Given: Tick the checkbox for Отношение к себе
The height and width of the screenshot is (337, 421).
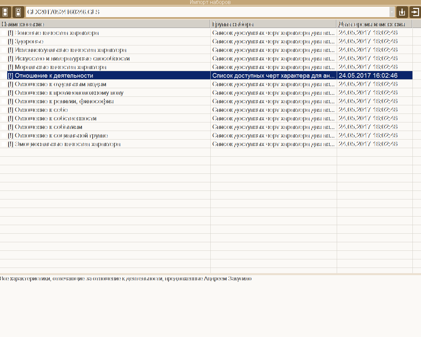Looking at the screenshot, I should (x=4, y=110).
